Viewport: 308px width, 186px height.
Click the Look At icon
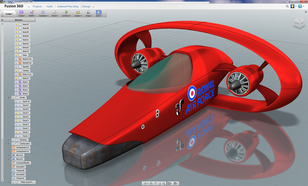pos(151,184)
